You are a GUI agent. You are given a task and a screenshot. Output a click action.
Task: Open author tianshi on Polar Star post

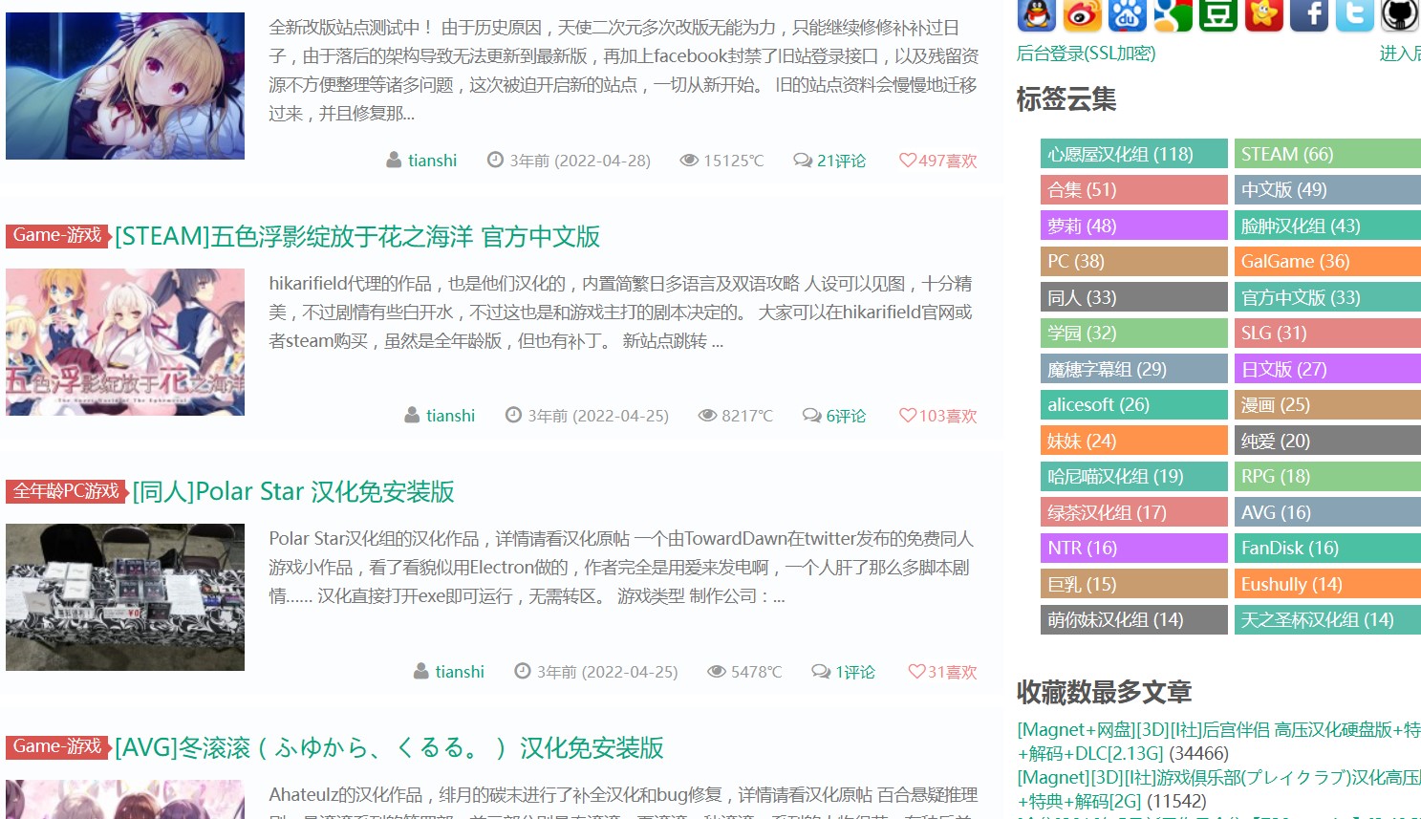click(460, 672)
